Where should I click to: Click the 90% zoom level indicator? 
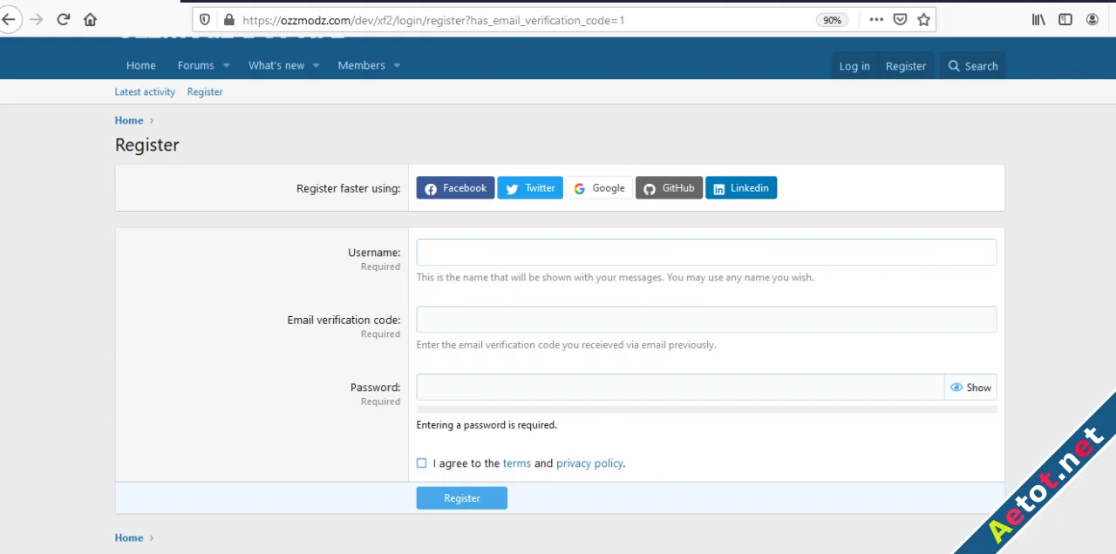(x=831, y=19)
